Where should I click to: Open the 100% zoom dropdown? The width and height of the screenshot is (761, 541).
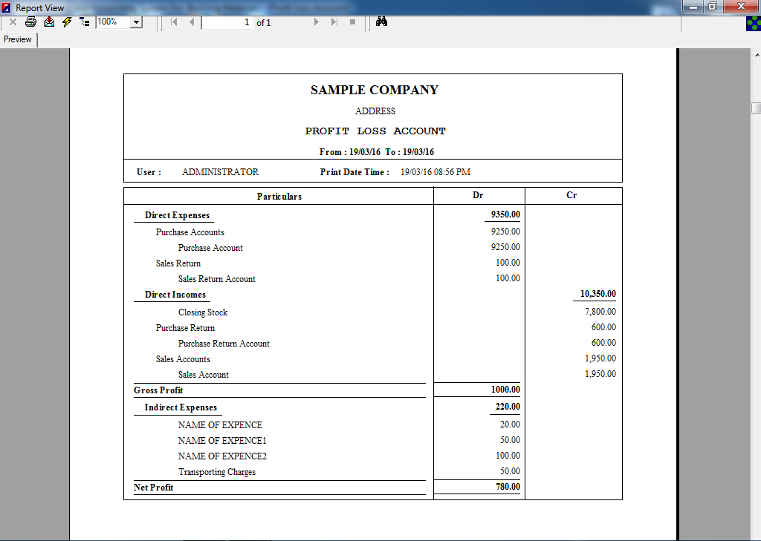(136, 22)
